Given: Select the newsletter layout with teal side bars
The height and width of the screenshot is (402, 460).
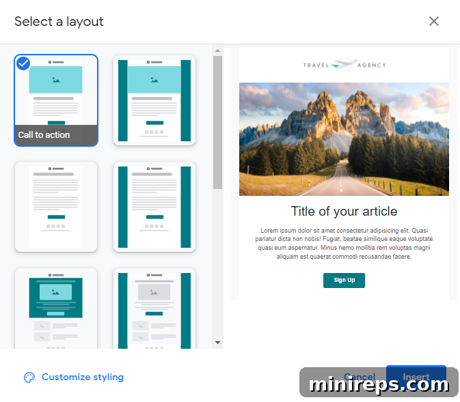Looking at the screenshot, I should point(154,308).
